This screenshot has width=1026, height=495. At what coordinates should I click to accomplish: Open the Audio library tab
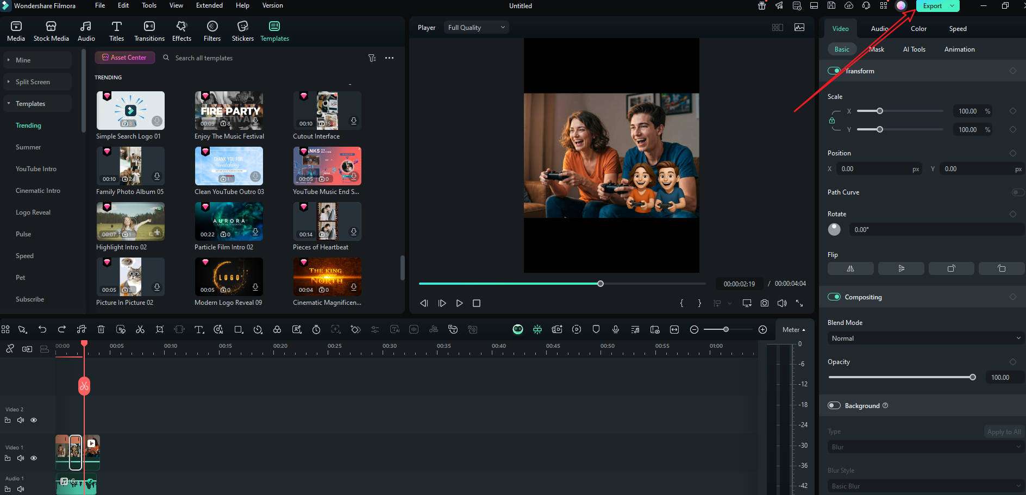86,32
